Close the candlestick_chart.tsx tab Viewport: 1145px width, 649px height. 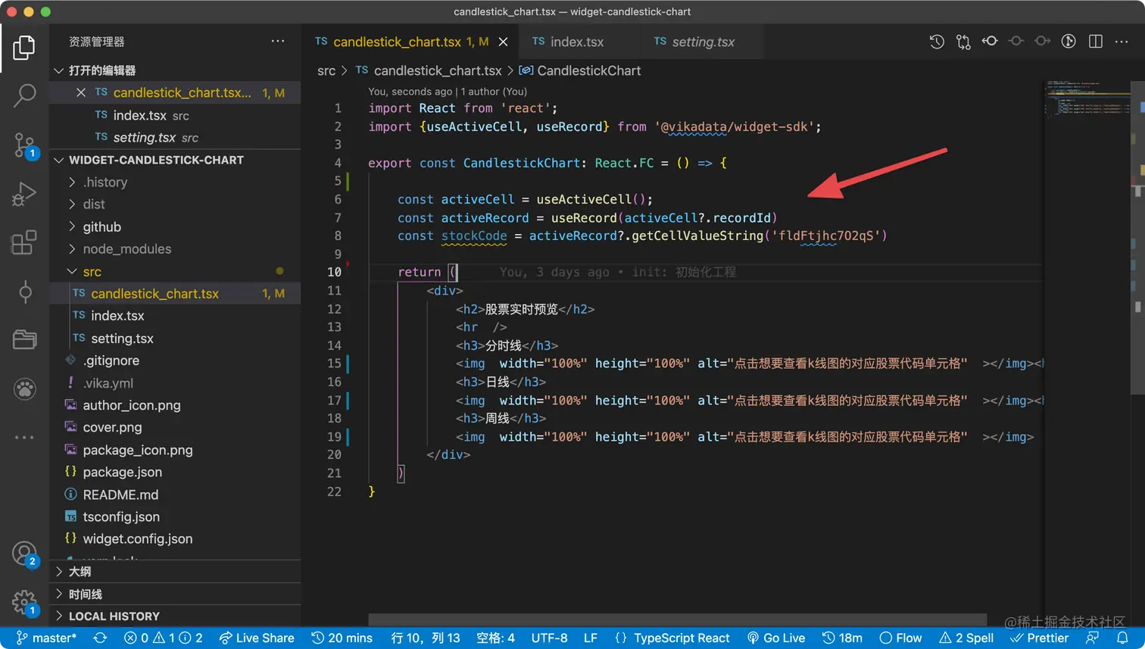pos(503,42)
